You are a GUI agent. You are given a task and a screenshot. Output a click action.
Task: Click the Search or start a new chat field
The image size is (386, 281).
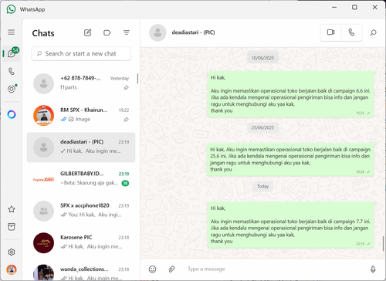point(81,53)
